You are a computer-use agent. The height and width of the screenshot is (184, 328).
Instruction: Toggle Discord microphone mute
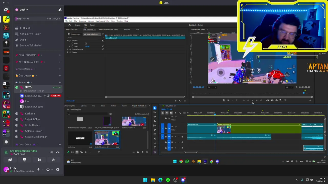click(x=38, y=169)
